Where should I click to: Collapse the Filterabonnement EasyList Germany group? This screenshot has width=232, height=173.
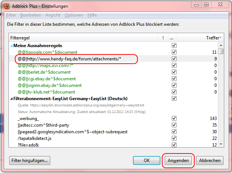click(x=11, y=99)
